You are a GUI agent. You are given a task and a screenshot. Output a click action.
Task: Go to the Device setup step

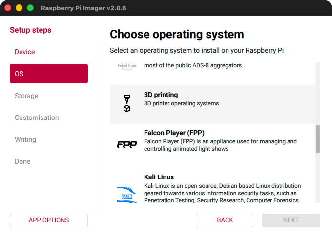coord(24,52)
